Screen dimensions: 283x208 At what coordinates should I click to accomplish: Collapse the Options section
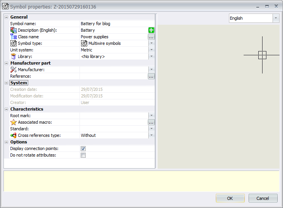pyautogui.click(x=6, y=142)
